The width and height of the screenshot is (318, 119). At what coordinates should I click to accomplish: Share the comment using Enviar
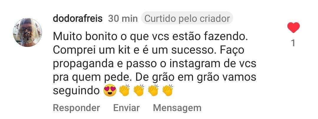126,108
